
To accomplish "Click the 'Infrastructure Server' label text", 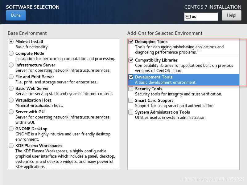I will click(x=35, y=65).
